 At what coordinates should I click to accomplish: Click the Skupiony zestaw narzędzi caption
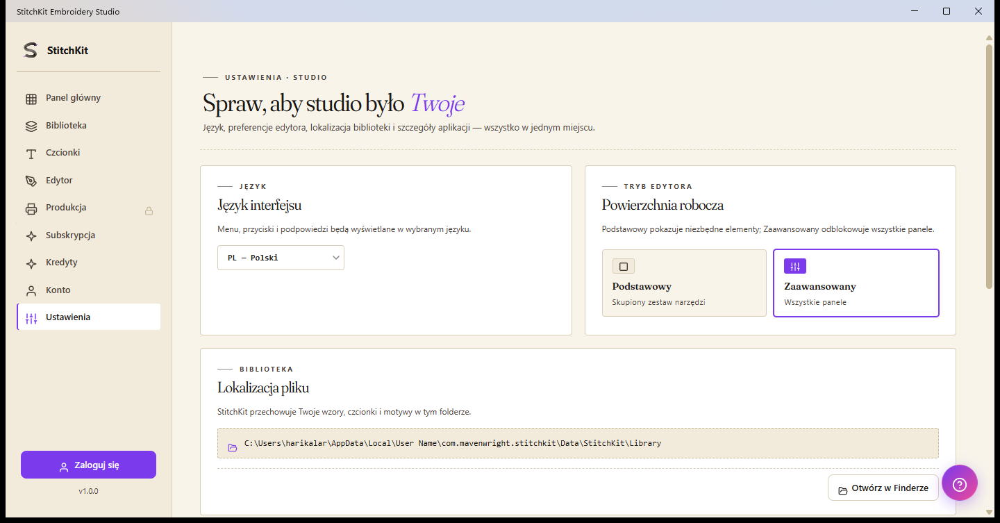(x=658, y=303)
